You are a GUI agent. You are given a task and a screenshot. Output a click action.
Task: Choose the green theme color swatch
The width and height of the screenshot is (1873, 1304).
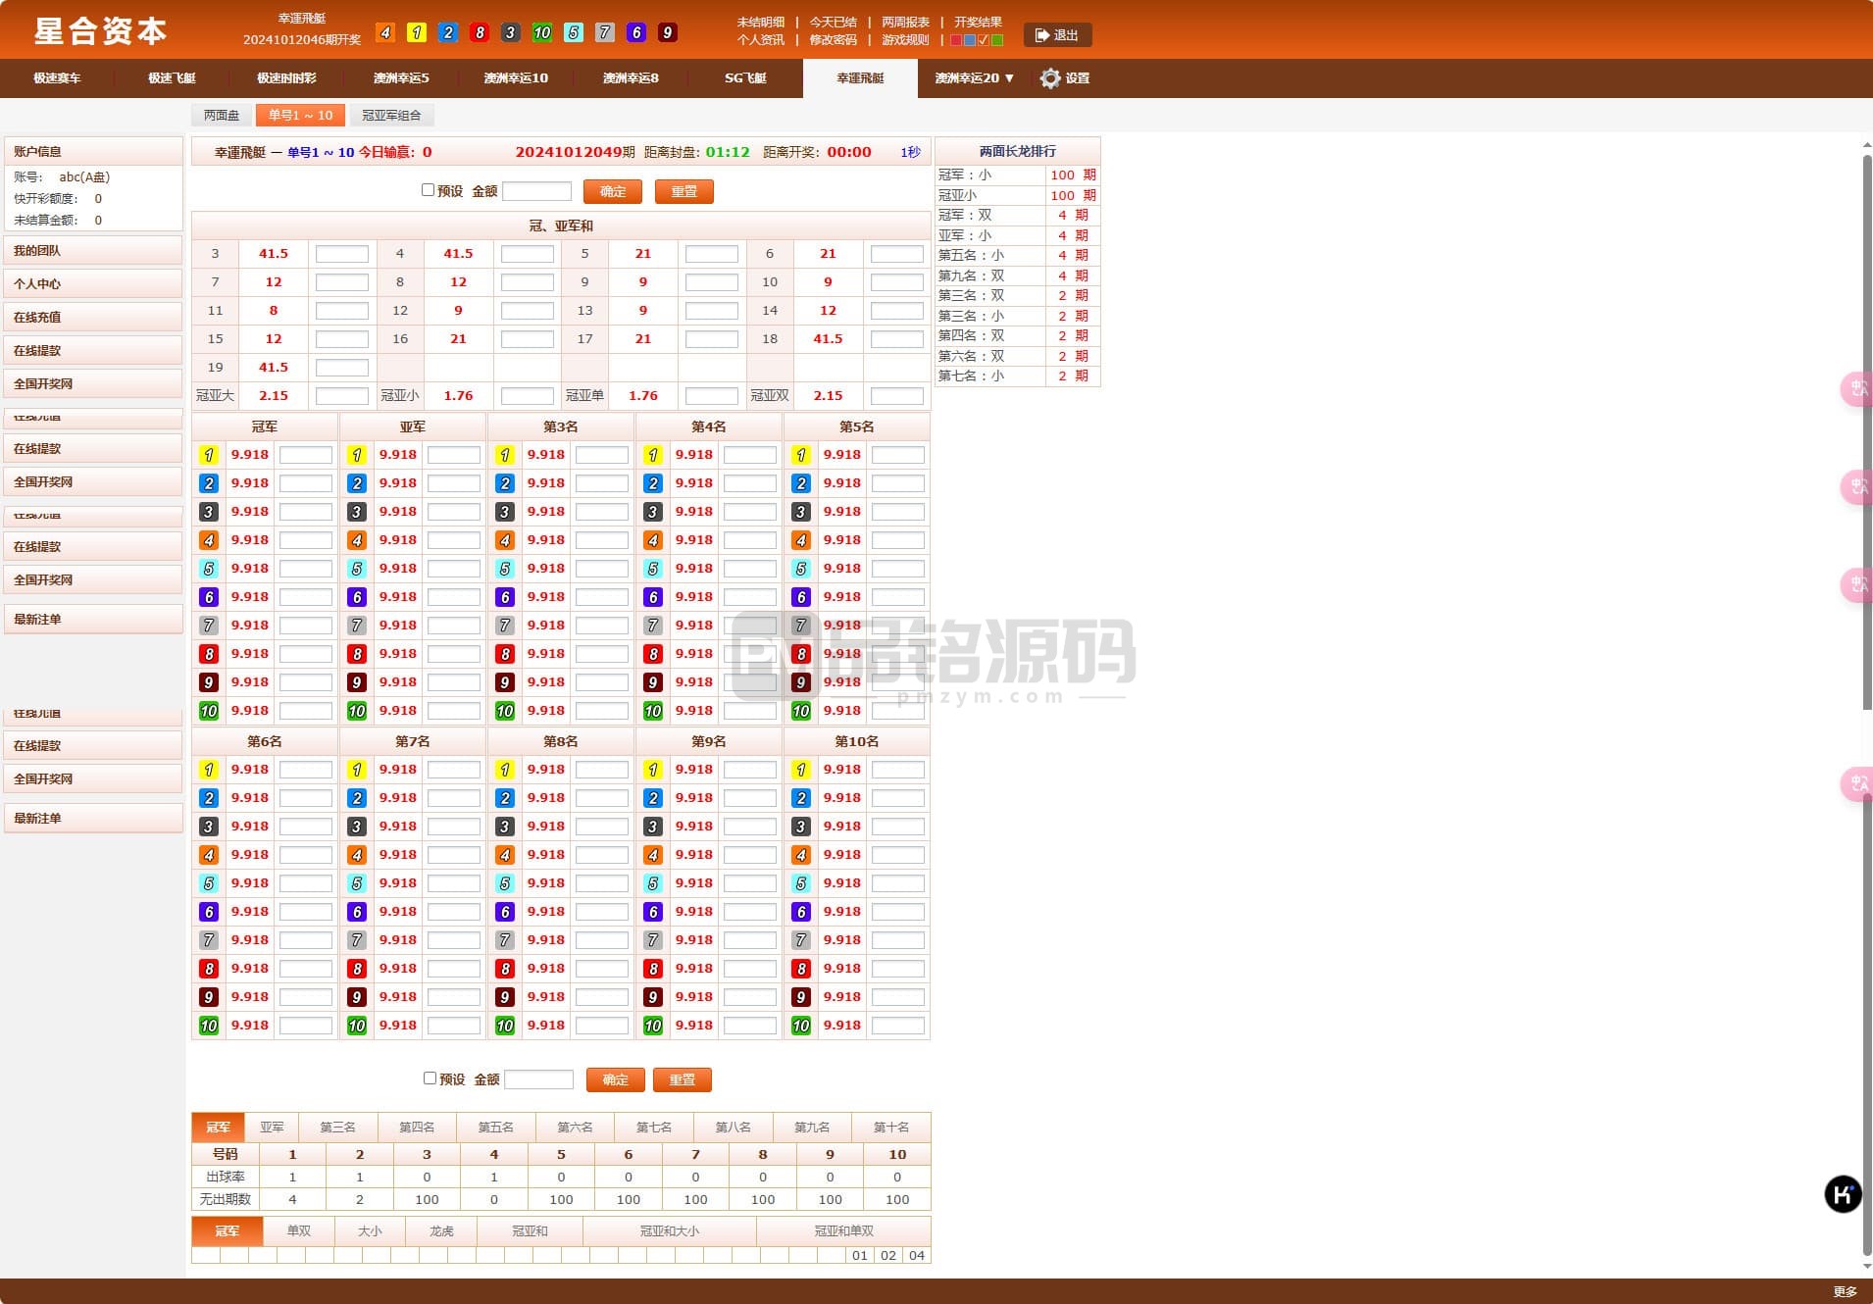997,40
